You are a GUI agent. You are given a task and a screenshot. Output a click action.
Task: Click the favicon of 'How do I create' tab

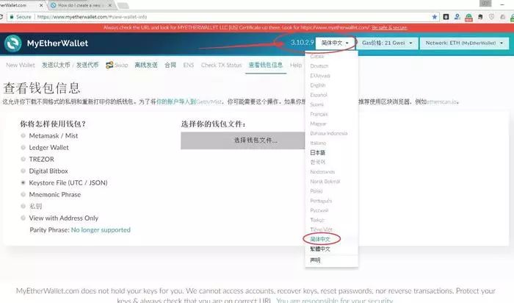pyautogui.click(x=53, y=5)
